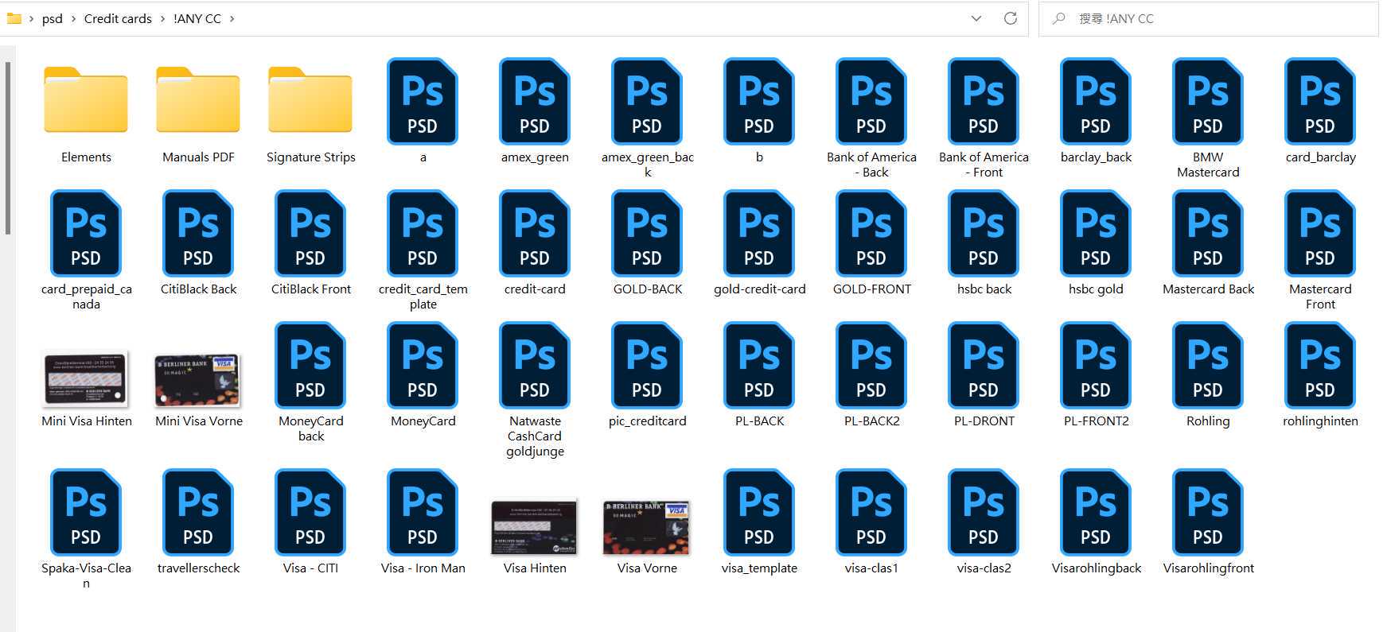1387x632 pixels.
Task: Select the hsbc gold PSD icon
Action: (x=1096, y=233)
